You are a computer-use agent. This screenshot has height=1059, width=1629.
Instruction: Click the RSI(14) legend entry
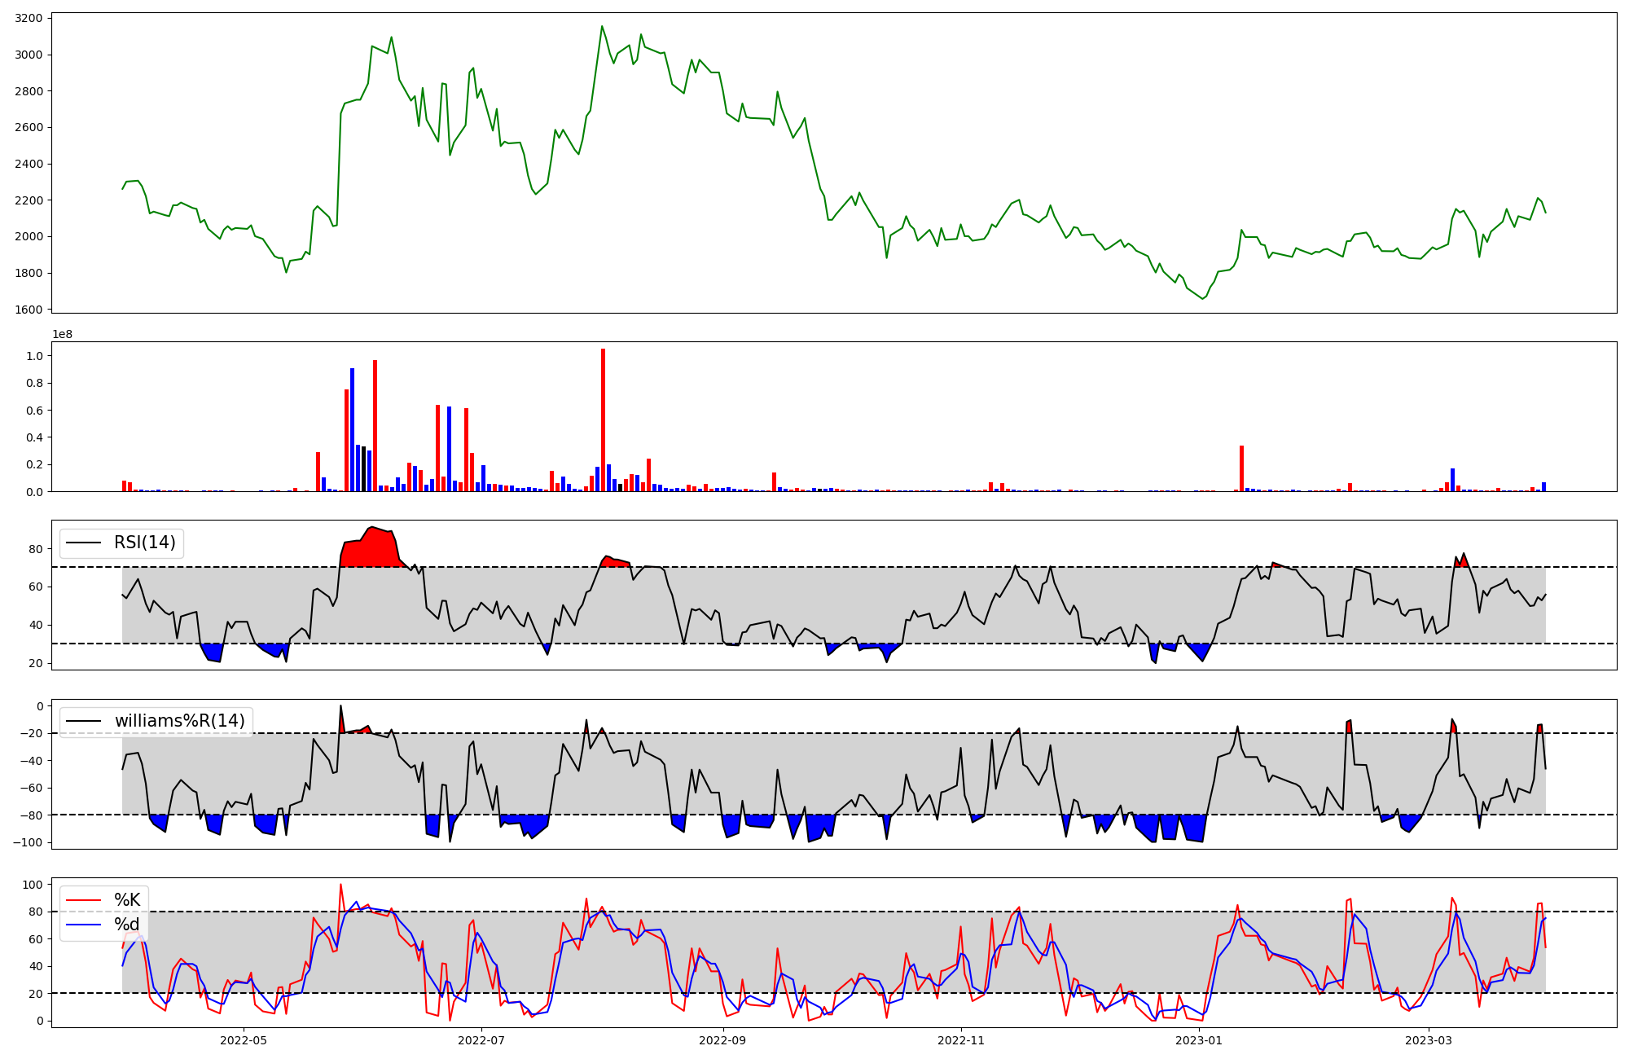143,543
